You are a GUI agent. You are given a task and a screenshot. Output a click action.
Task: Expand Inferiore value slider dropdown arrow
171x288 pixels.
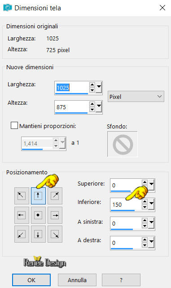point(151,204)
